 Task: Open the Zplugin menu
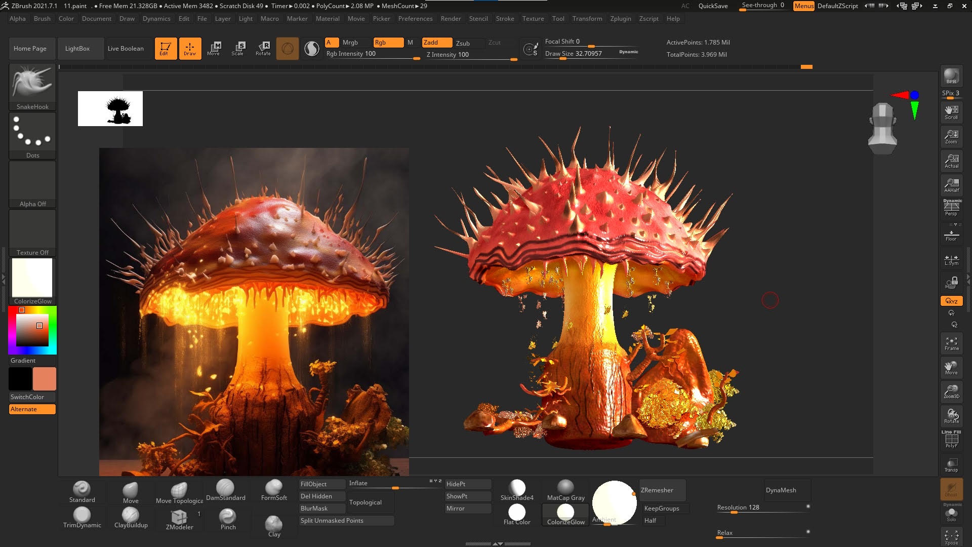[x=620, y=19]
